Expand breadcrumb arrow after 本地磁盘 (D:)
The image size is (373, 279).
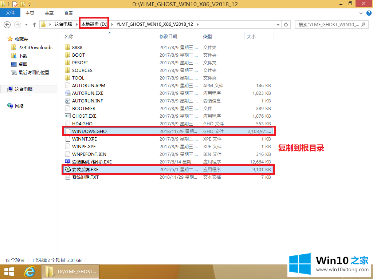point(112,24)
